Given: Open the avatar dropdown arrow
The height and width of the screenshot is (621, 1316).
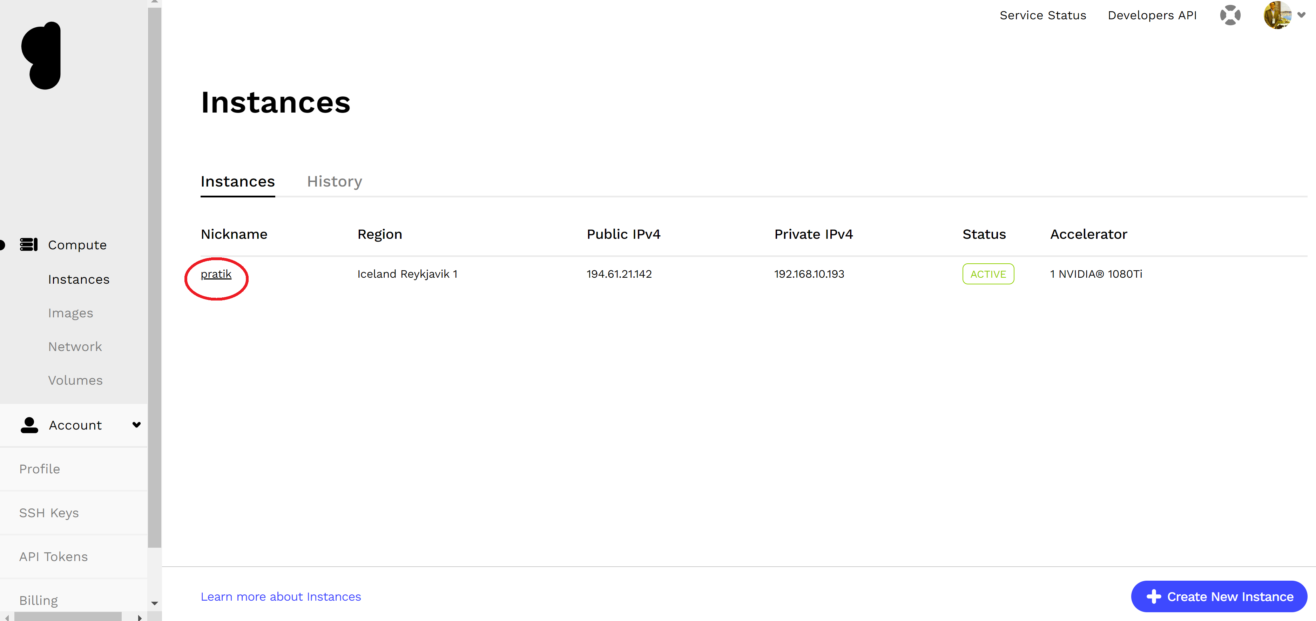Looking at the screenshot, I should coord(1302,15).
